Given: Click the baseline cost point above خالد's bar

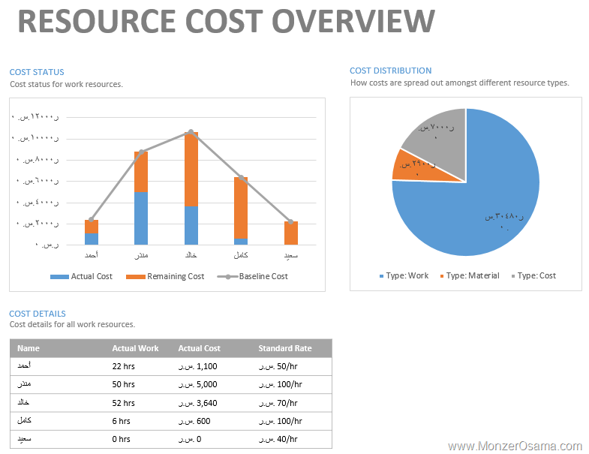Looking at the screenshot, I should (191, 132).
